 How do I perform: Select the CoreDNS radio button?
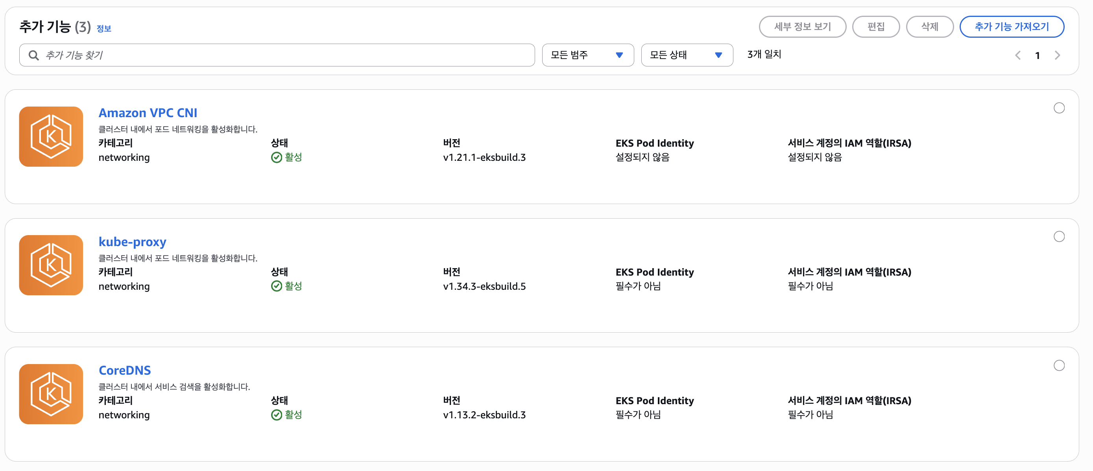click(1059, 366)
